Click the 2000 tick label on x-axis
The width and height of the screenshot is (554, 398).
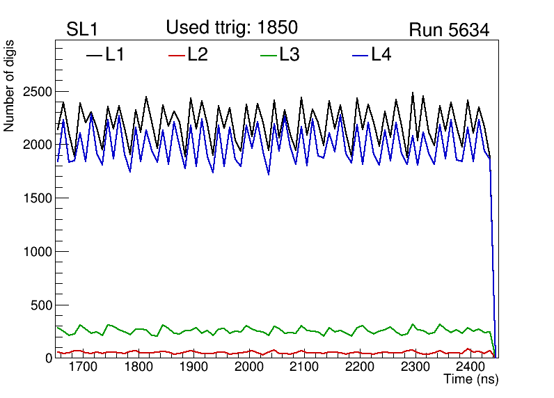click(x=248, y=367)
